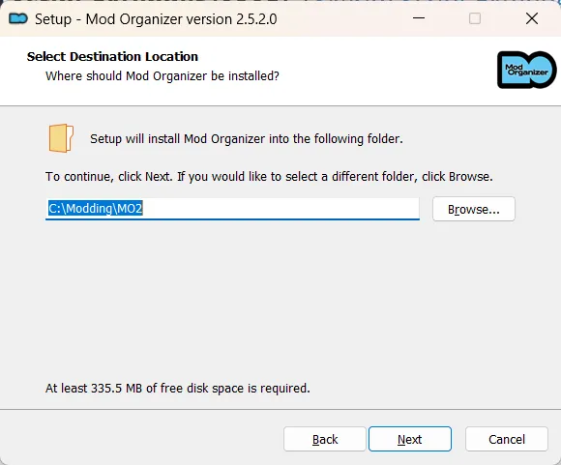Click the Mod Organizer title bar icon
This screenshot has width=561, height=465.
tap(18, 18)
